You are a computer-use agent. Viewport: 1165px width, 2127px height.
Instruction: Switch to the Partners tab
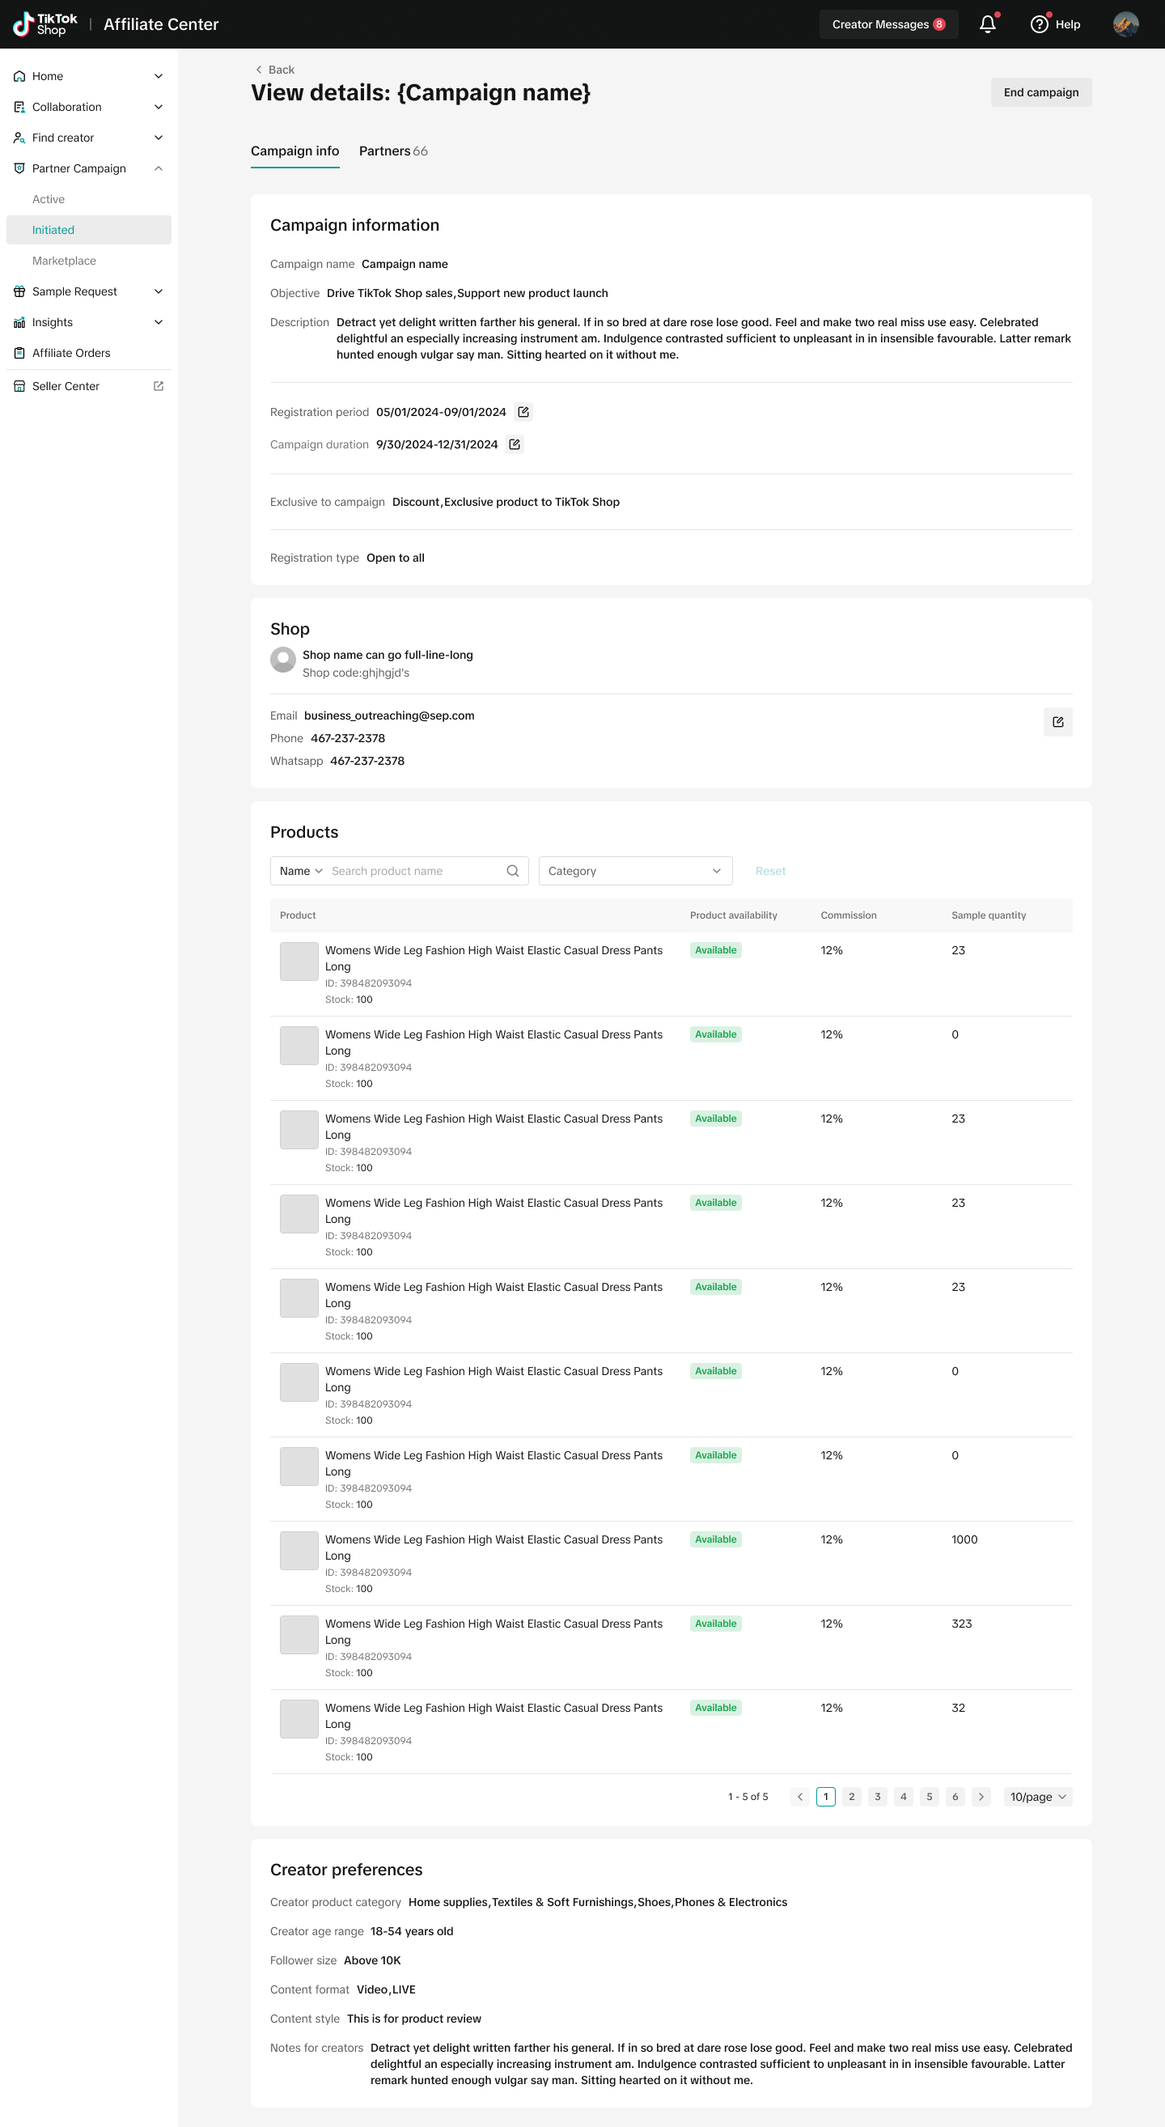pyautogui.click(x=392, y=151)
